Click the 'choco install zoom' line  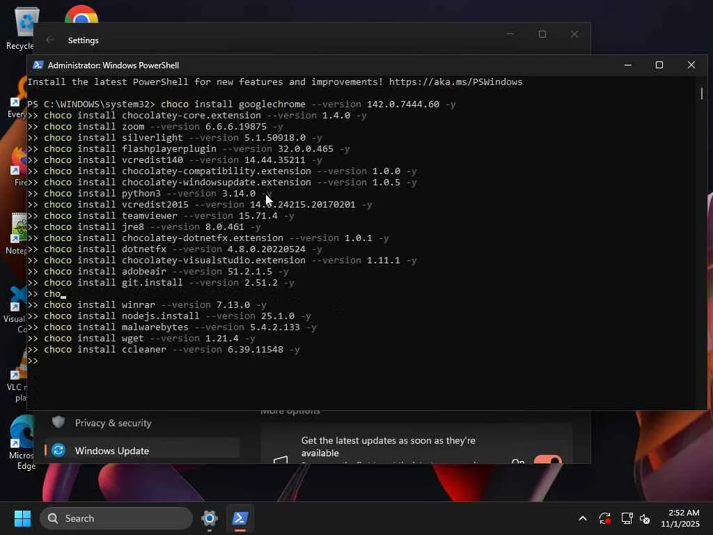(163, 127)
